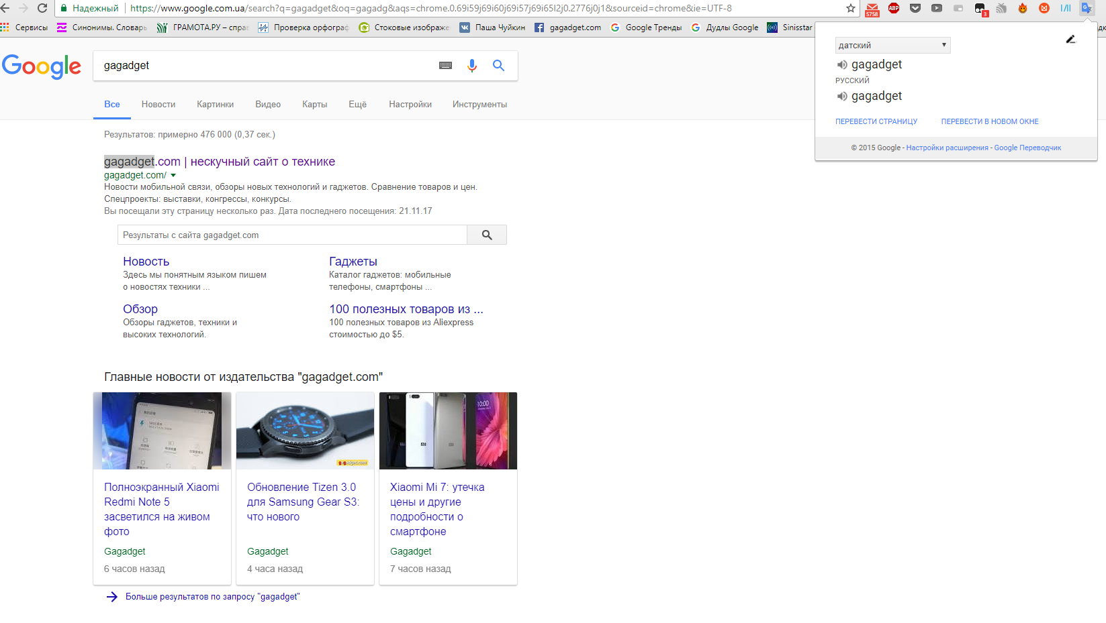Select the Все search tab

[112, 104]
